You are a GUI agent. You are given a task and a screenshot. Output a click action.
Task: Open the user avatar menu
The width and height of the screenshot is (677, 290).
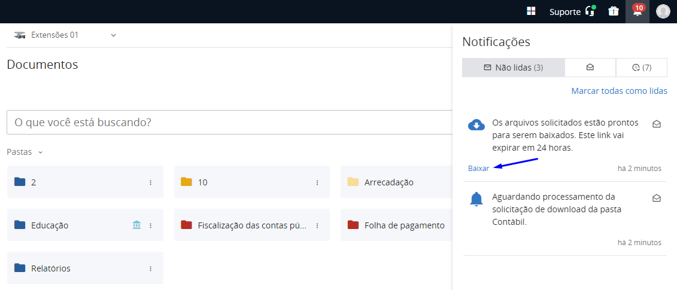point(663,11)
